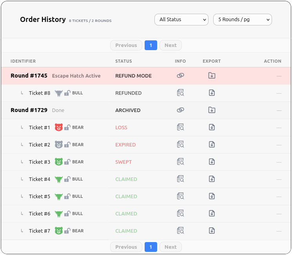Export Round #1745 via folder download icon
Viewport: 292px width, 255px height.
(x=212, y=76)
